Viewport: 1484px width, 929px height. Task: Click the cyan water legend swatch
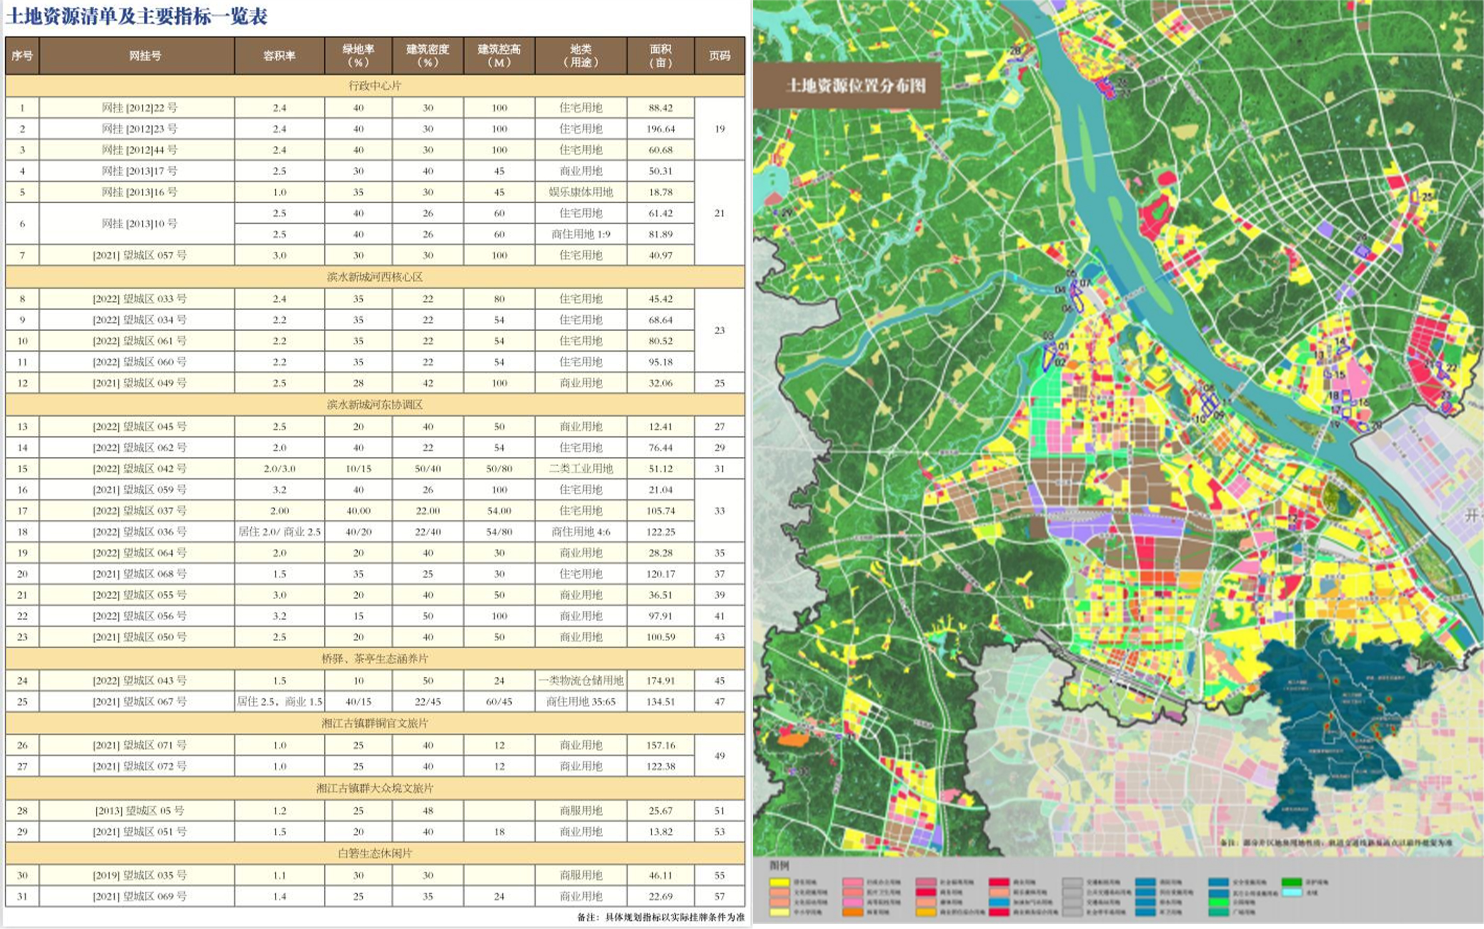click(1292, 892)
